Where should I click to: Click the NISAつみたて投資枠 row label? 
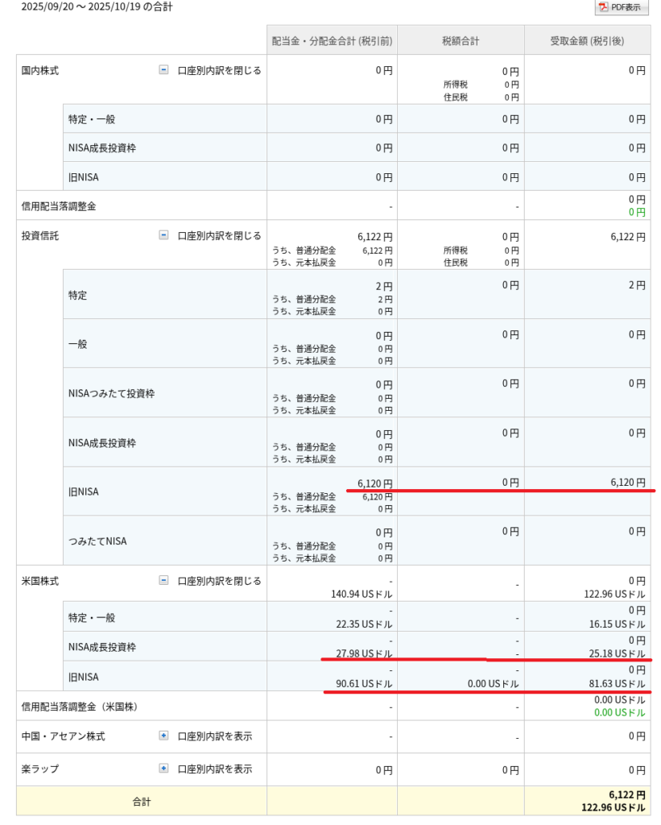click(111, 393)
